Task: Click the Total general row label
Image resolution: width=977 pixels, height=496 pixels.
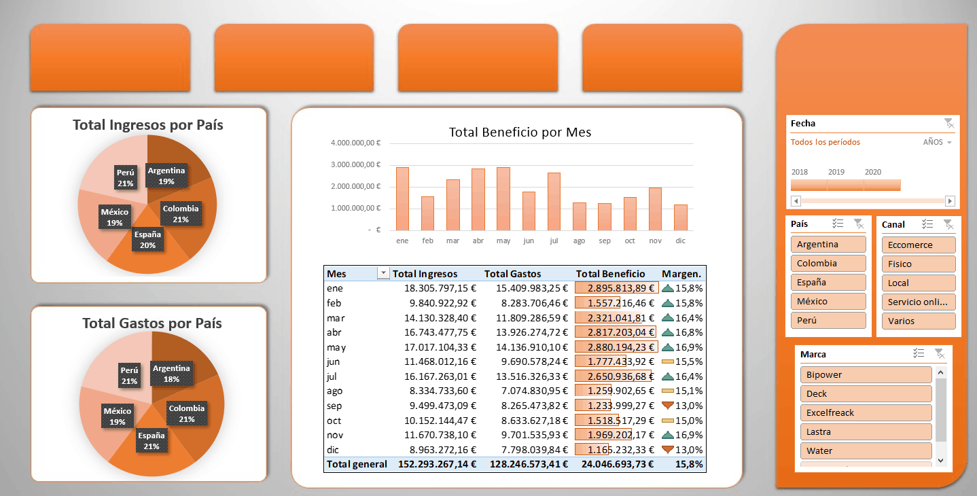Action: pos(357,464)
